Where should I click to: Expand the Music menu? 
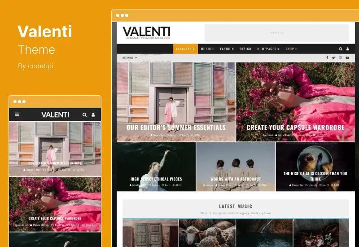click(207, 49)
